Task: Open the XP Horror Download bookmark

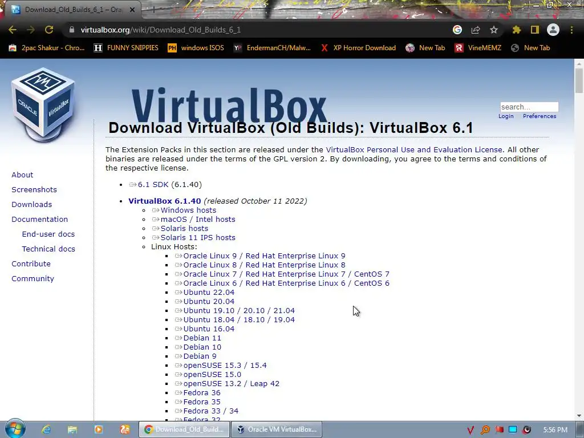Action: pos(358,48)
